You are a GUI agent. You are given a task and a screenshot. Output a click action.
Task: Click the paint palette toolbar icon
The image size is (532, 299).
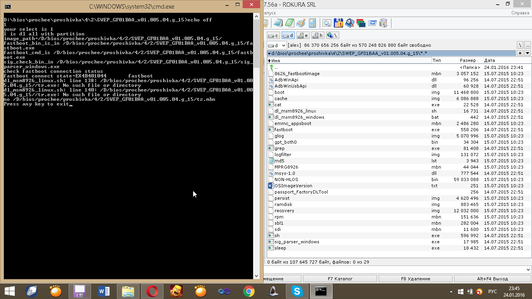300,23
